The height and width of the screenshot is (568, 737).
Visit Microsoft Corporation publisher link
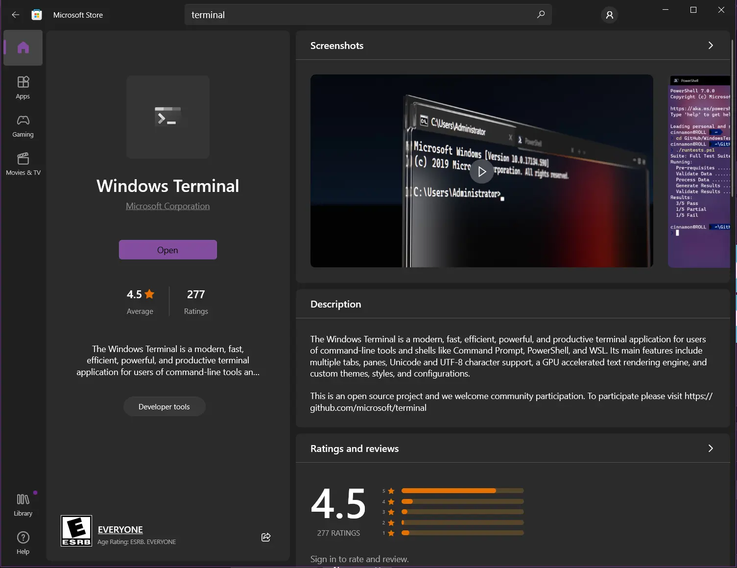(168, 206)
